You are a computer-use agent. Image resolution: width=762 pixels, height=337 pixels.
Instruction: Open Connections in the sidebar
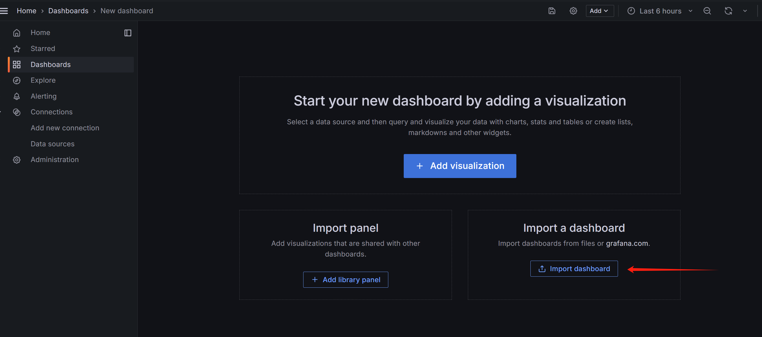click(x=51, y=112)
